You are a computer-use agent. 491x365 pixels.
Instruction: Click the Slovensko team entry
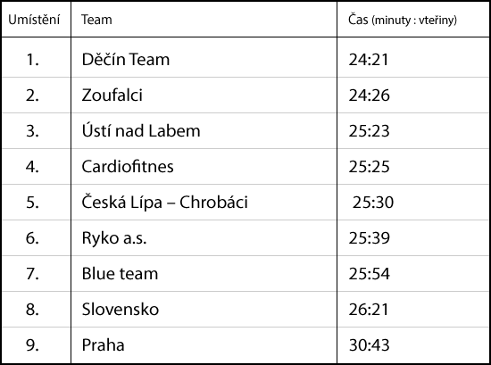click(121, 310)
